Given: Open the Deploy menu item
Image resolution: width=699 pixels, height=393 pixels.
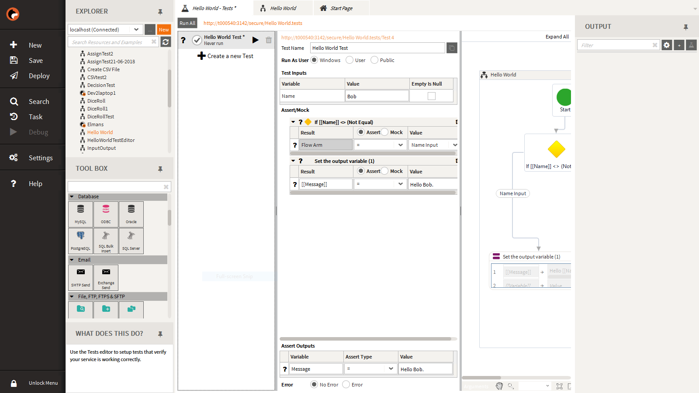Looking at the screenshot, I should (x=39, y=76).
